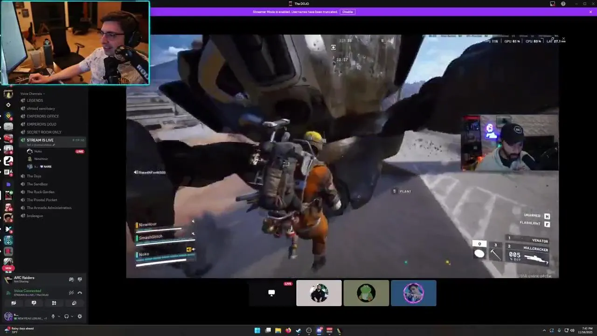Deafen with the headphones icon

pyautogui.click(x=67, y=316)
